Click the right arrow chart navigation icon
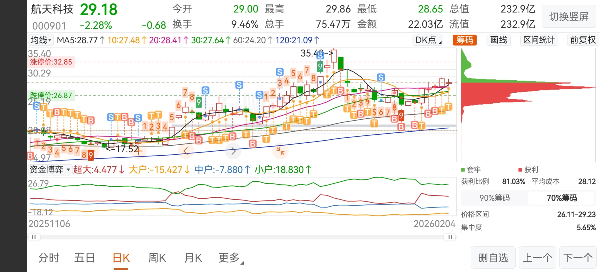The image size is (600, 272). click(233, 151)
